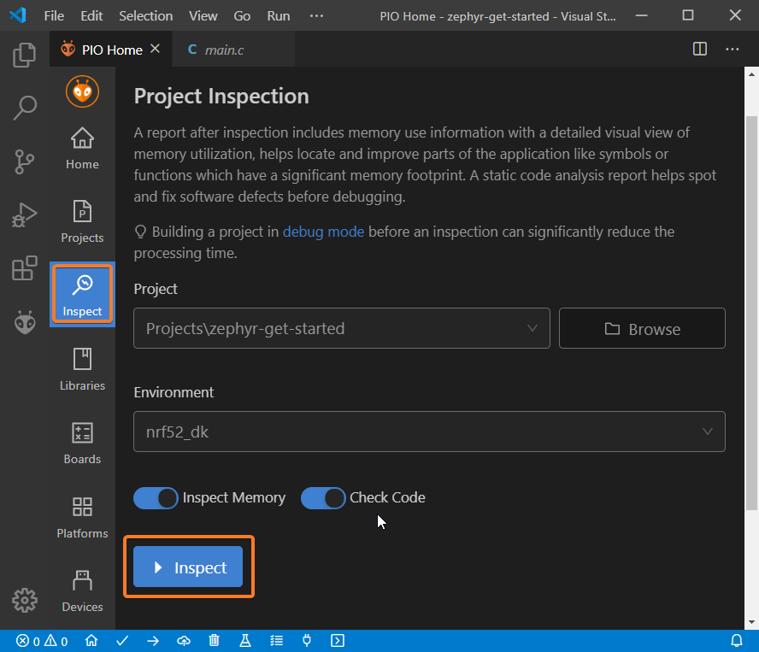This screenshot has width=759, height=652.
Task: Click the vertical scrollbar thumb
Action: pos(751,313)
